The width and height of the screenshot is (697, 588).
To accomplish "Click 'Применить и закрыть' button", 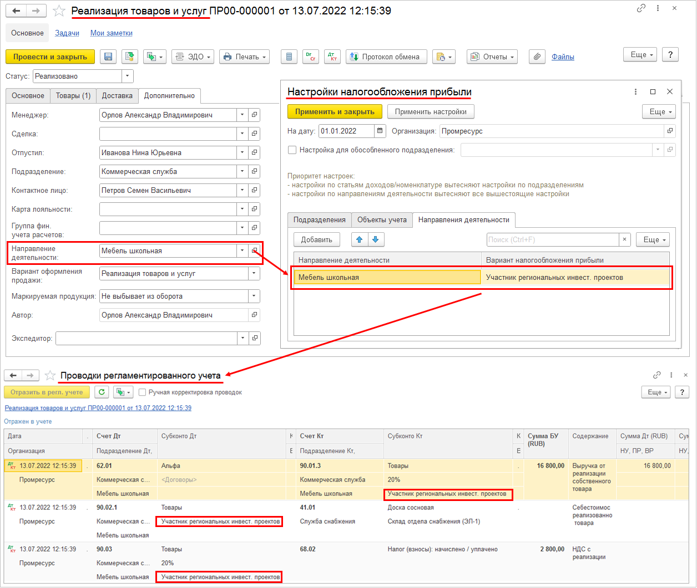I will pos(335,111).
